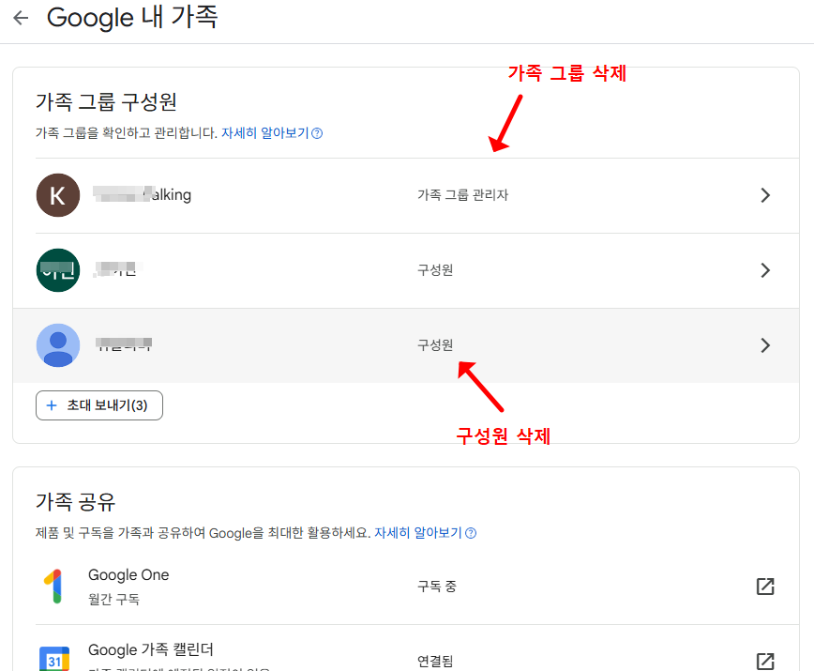Click the Google 내 가족 page title
Viewport: 814px width, 671px height.
click(x=132, y=17)
